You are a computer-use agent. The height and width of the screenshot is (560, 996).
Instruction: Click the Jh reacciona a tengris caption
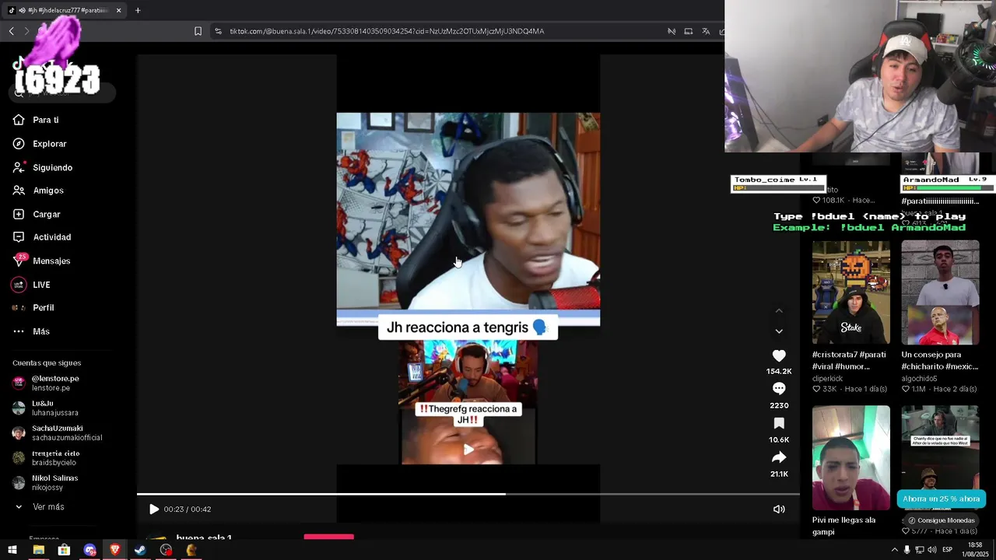tap(467, 327)
